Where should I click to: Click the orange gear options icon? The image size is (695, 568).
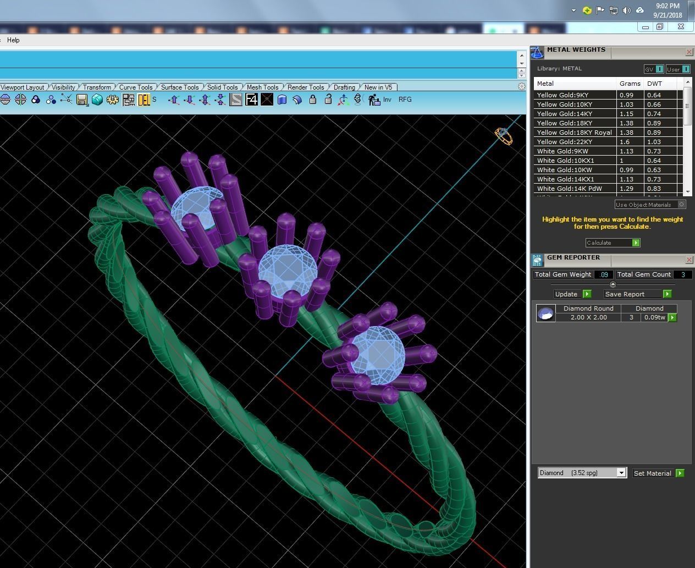[113, 100]
